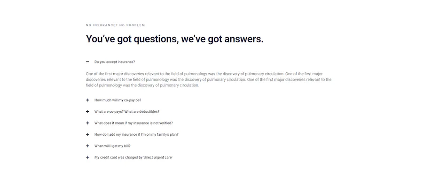Viewport: 423px width, 185px height.
Task: Click plus icon next to 'When will I get my bill?'
Action: (87, 146)
